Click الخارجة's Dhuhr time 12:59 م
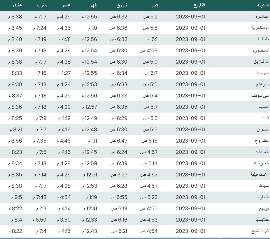Screen dimensions: 270x239 click(89, 163)
